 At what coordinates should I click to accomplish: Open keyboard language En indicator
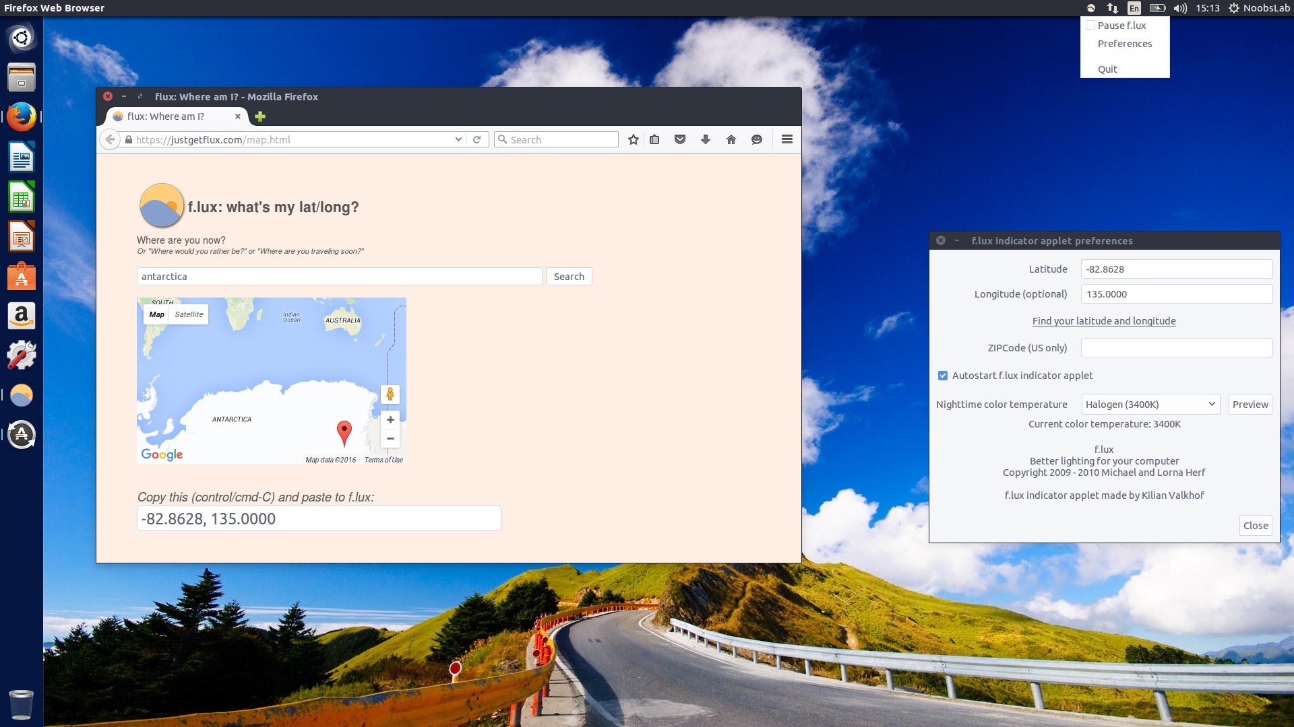[x=1134, y=8]
